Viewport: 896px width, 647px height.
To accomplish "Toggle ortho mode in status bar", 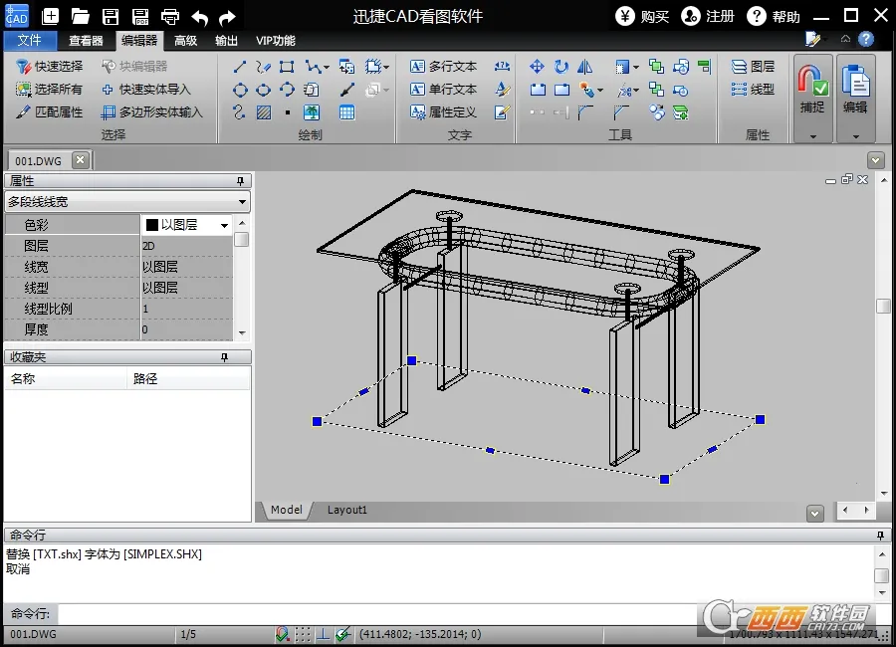I will (x=323, y=634).
